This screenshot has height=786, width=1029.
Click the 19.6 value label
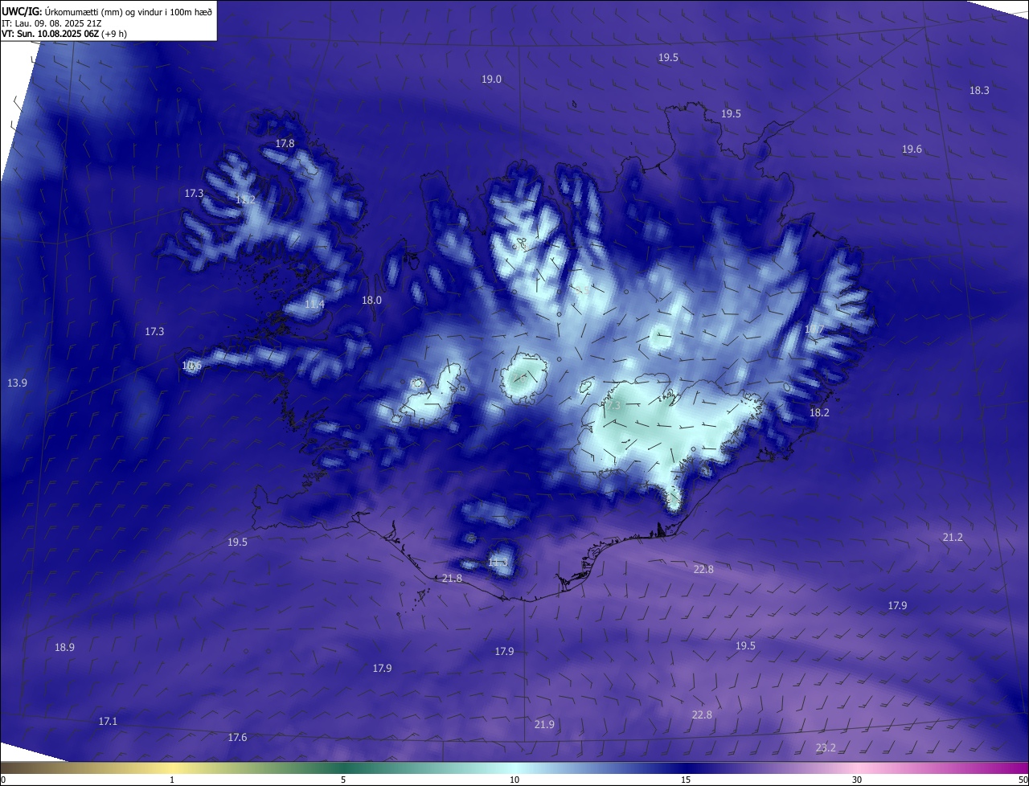[912, 149]
